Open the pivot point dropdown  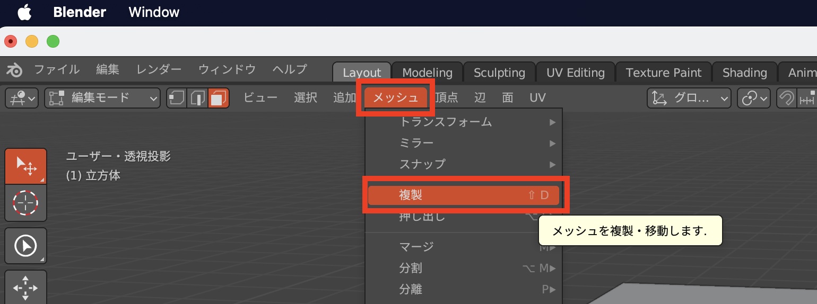point(755,99)
